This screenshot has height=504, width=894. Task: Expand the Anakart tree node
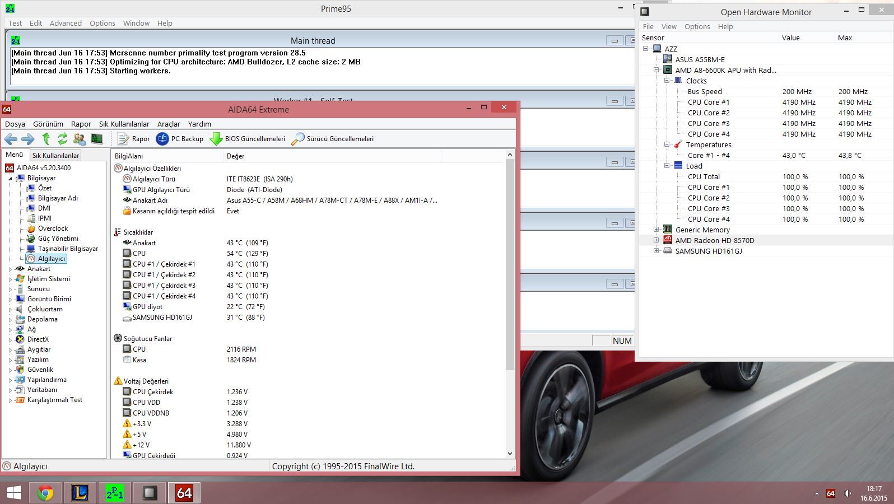click(10, 269)
